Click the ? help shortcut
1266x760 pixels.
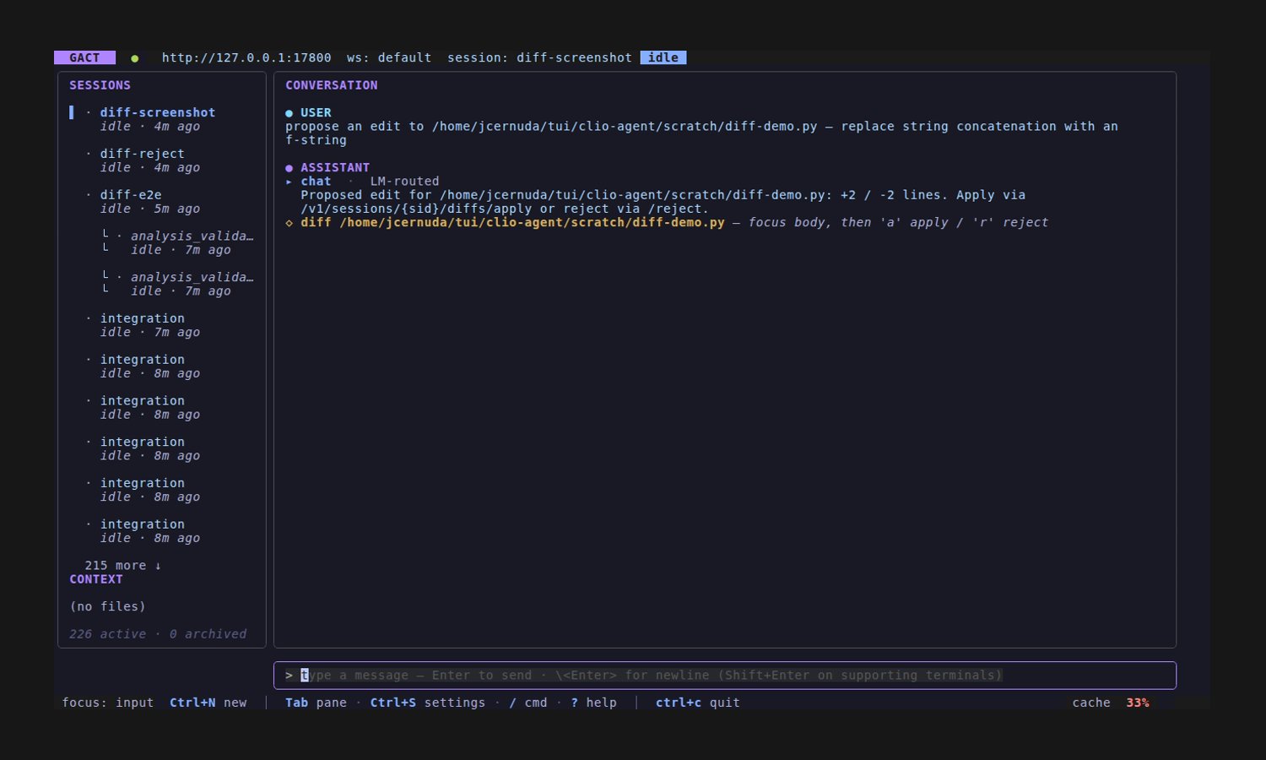[593, 703]
